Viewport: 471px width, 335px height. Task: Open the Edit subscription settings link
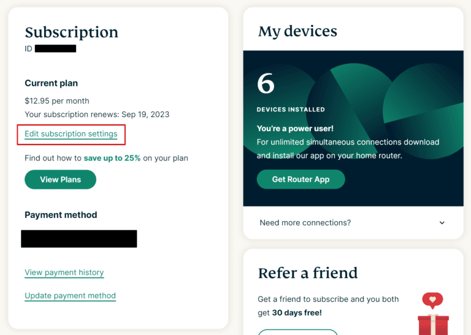click(x=71, y=134)
